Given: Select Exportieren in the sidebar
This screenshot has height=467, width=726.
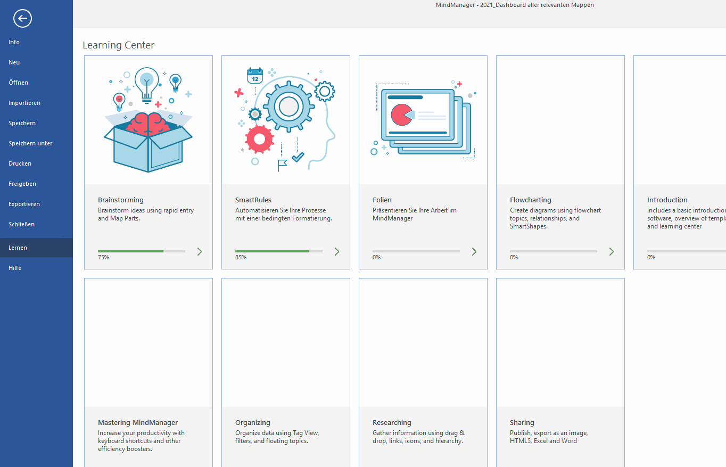Looking at the screenshot, I should [x=24, y=204].
